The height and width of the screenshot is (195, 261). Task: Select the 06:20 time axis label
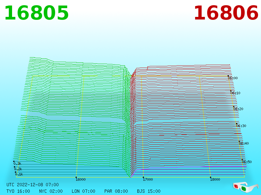coord(238,109)
